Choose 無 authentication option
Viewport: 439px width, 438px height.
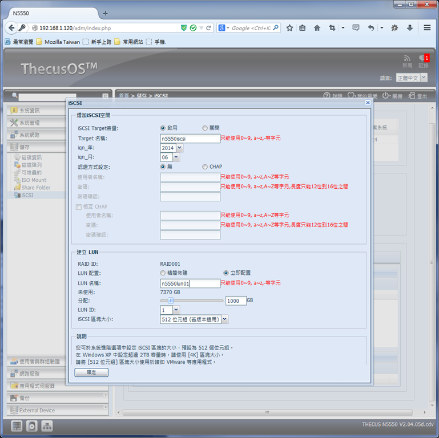tap(163, 167)
